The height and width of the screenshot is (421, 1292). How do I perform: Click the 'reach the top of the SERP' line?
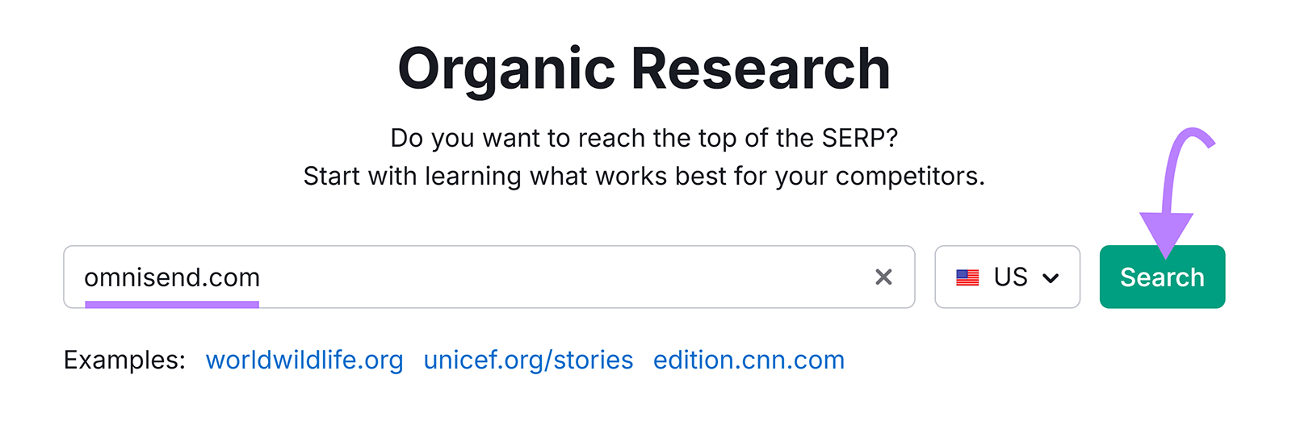pyautogui.click(x=644, y=138)
